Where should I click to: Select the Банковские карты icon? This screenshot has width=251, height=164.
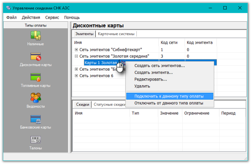[35, 119]
